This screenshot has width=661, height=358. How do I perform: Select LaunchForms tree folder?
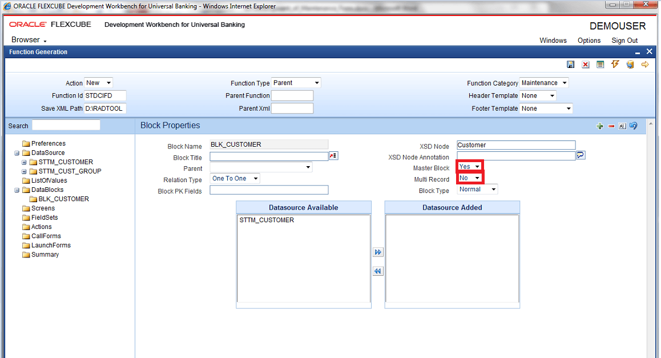pos(51,246)
